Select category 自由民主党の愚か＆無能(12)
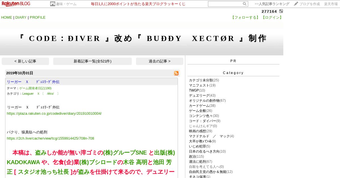 [211, 172]
